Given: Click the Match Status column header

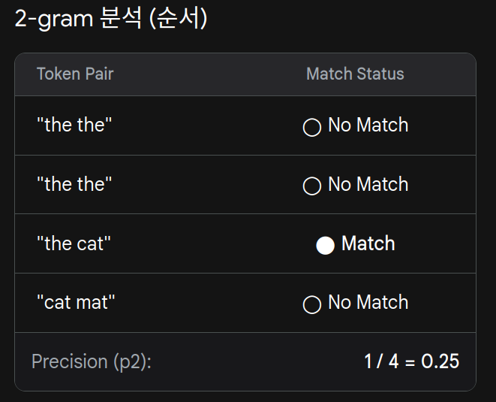Looking at the screenshot, I should click(355, 74).
